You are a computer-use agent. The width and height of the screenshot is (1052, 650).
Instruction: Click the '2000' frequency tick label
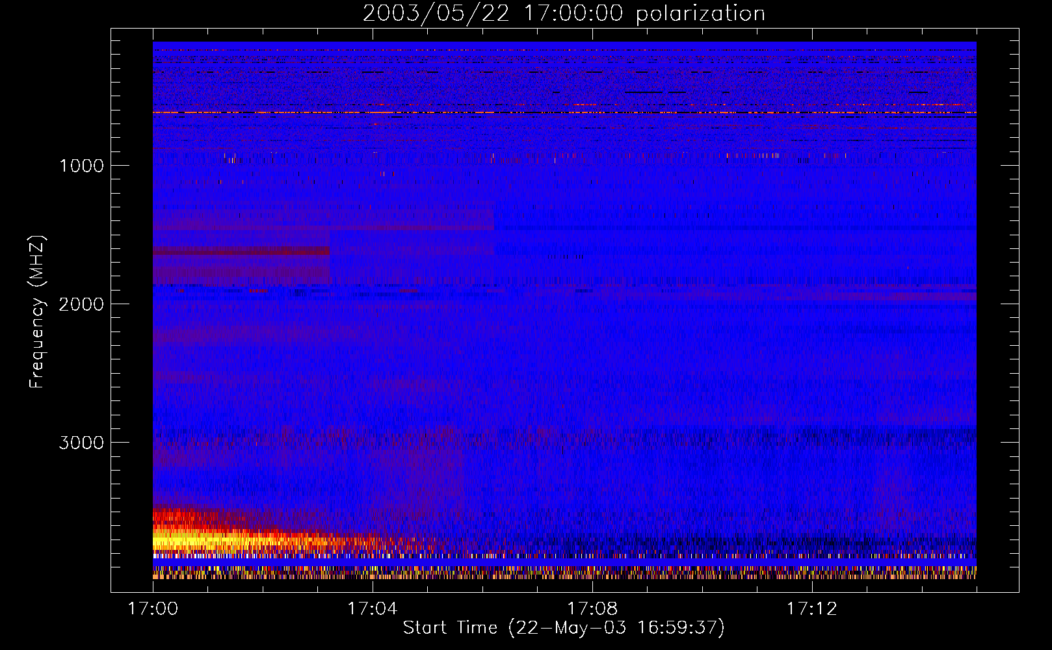[x=81, y=304]
